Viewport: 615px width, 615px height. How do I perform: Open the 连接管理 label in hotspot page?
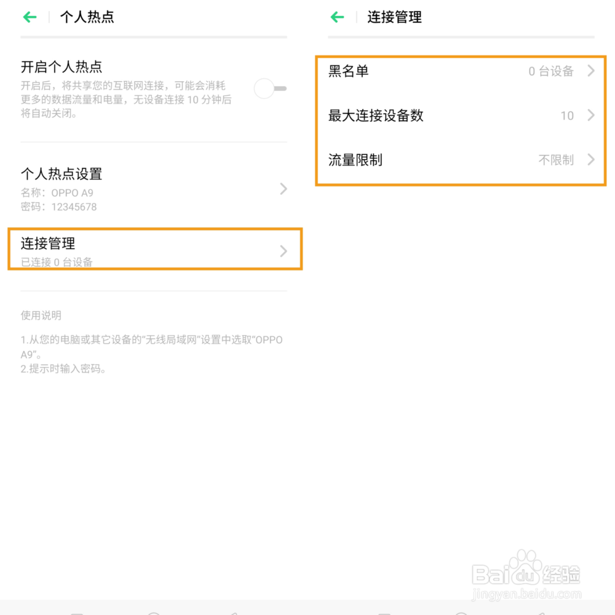click(48, 244)
